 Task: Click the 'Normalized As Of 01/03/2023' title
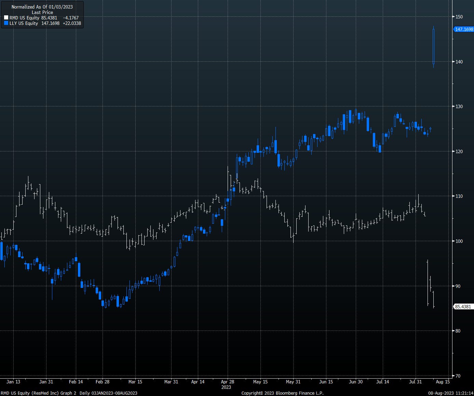click(x=42, y=7)
